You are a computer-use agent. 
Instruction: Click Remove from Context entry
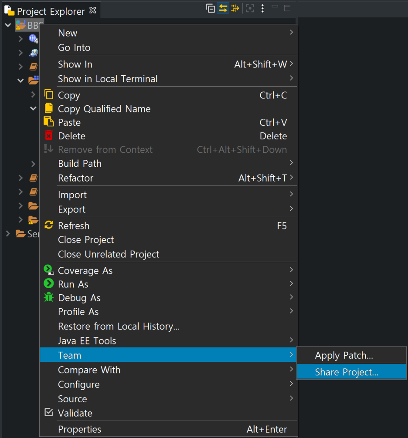[169, 149]
